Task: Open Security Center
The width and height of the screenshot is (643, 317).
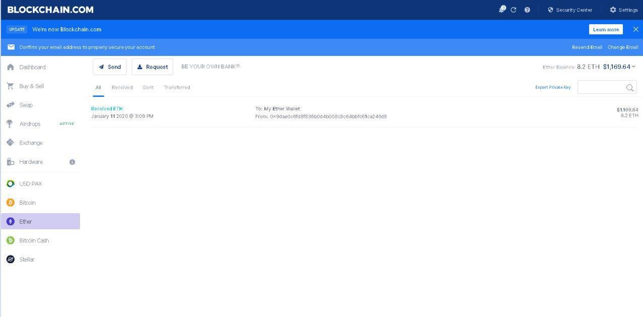Action: point(570,10)
